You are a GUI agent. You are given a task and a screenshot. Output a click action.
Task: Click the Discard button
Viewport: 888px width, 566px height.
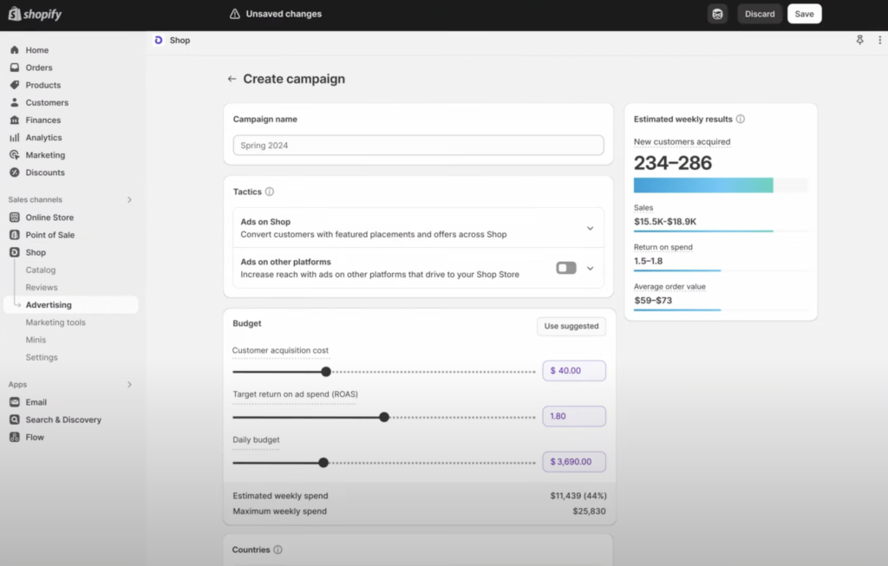tap(760, 14)
